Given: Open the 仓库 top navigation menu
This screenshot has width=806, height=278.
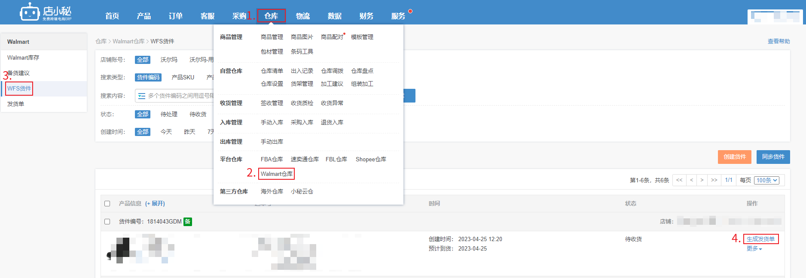Looking at the screenshot, I should [271, 16].
